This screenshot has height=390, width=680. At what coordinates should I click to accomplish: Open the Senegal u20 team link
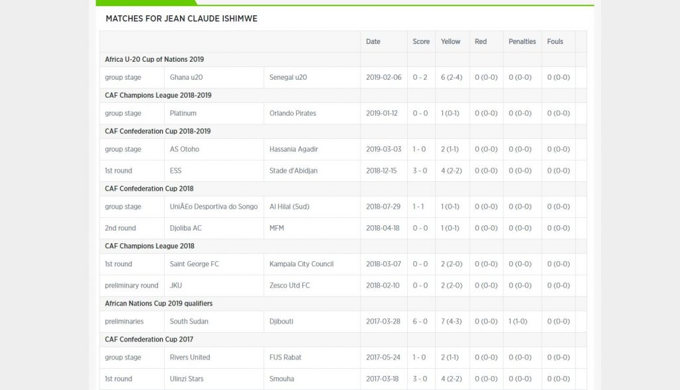point(288,77)
